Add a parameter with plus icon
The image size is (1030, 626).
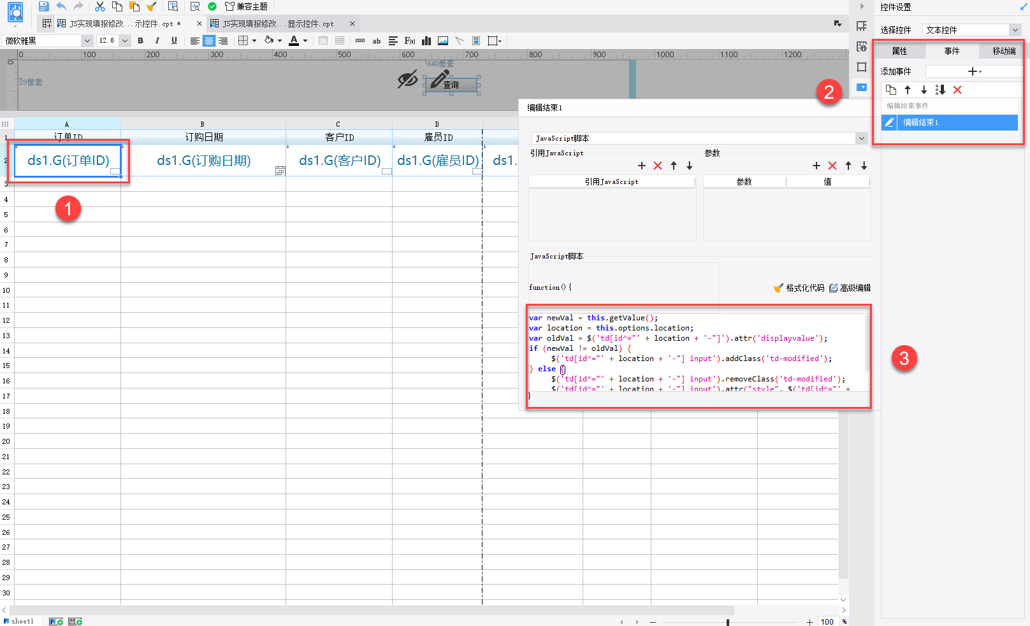tap(816, 166)
